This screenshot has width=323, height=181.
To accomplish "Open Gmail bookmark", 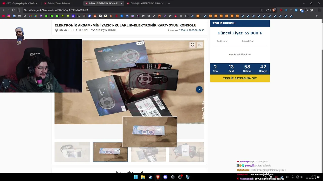I will (x=30, y=16).
